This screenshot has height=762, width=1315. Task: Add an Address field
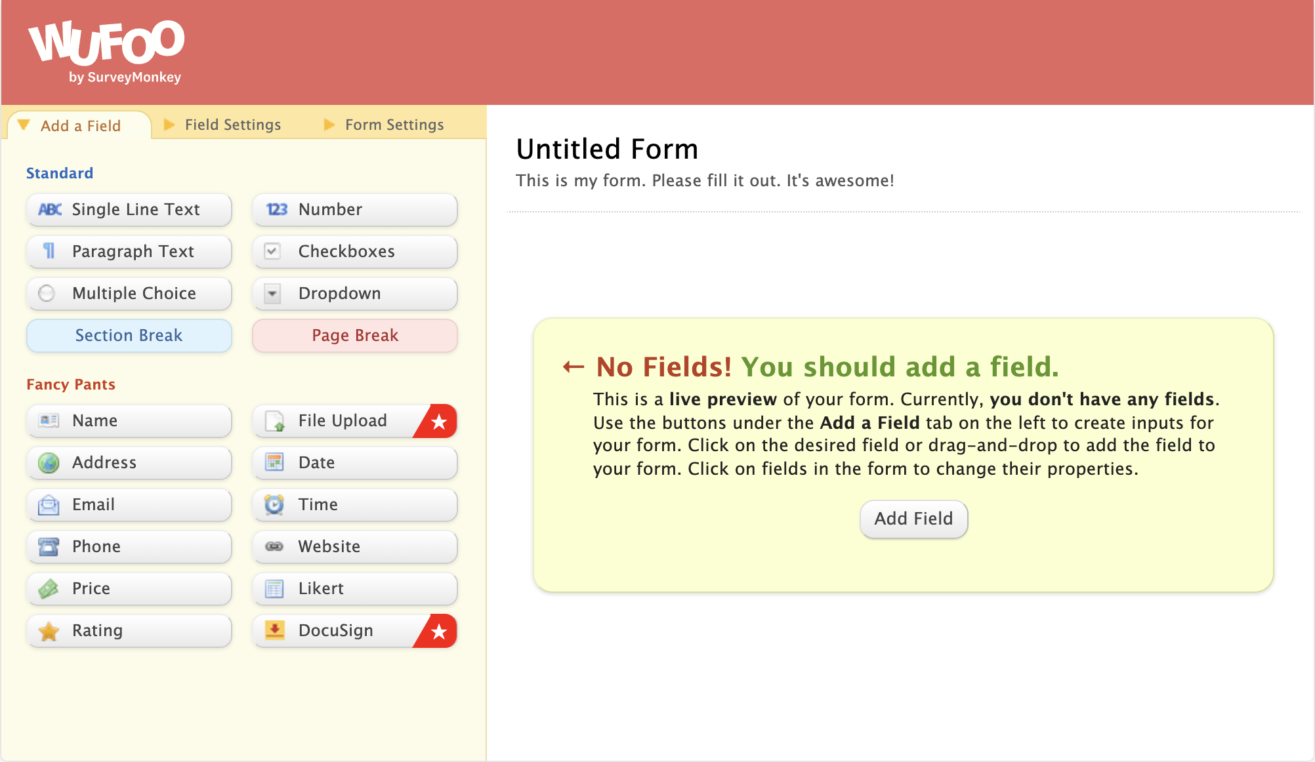point(129,463)
